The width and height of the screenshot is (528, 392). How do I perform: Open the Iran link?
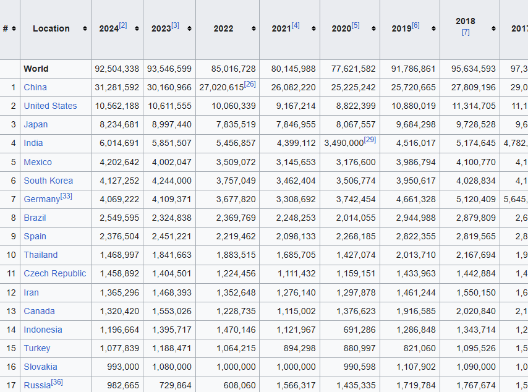click(32, 292)
